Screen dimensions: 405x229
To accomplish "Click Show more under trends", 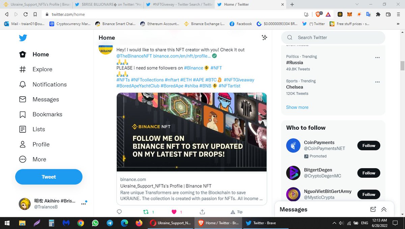I will (x=297, y=107).
